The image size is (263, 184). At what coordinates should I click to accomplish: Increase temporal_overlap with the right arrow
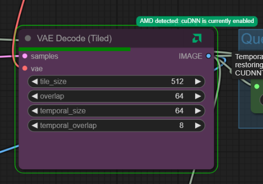coord(198,125)
